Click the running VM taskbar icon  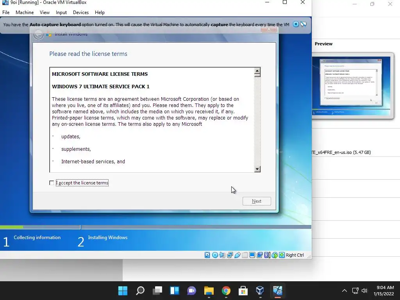pyautogui.click(x=278, y=291)
